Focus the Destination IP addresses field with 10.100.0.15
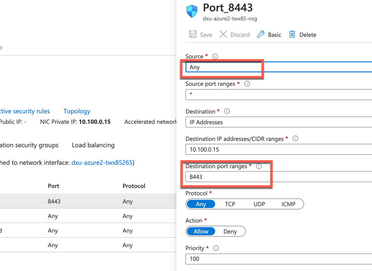This screenshot has width=372, height=271. [x=279, y=150]
